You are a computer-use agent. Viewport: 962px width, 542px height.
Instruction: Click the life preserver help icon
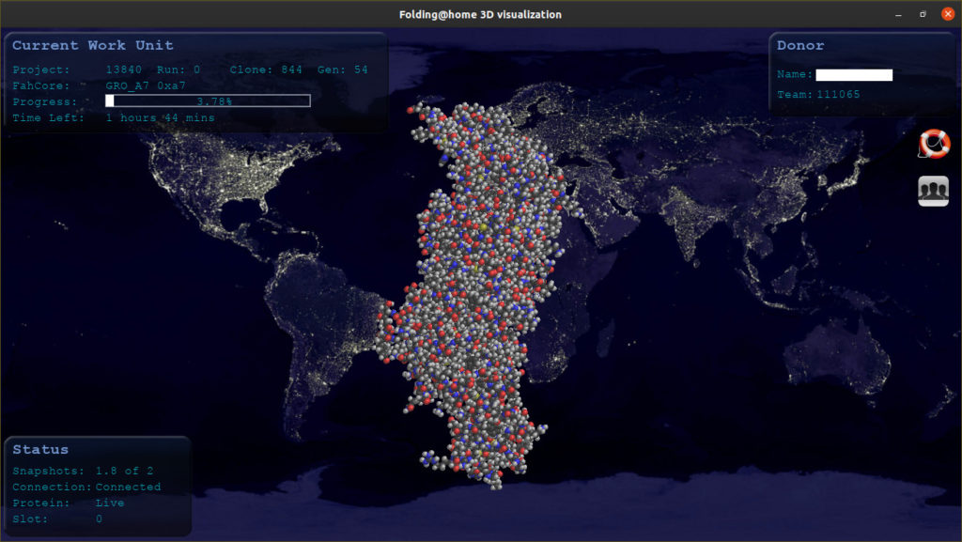(x=934, y=144)
